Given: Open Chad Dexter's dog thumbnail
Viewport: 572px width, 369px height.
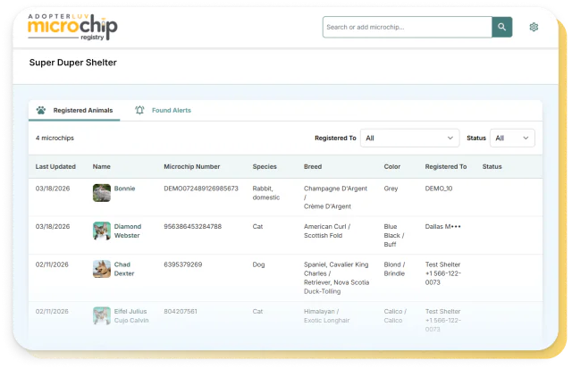Looking at the screenshot, I should coord(102,269).
